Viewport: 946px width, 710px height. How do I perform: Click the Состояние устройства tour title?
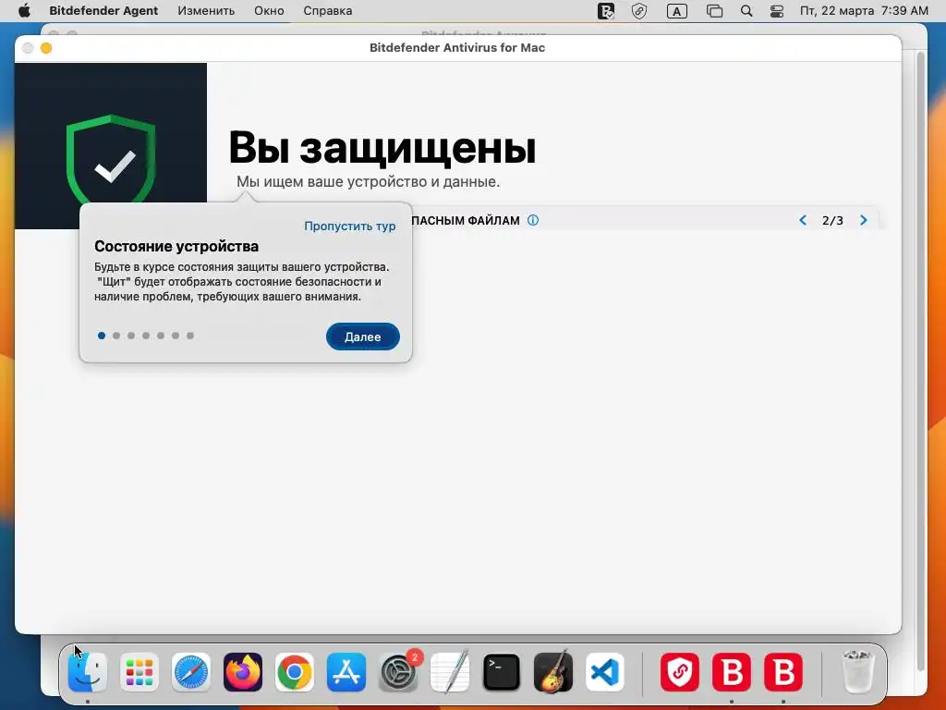tap(176, 246)
